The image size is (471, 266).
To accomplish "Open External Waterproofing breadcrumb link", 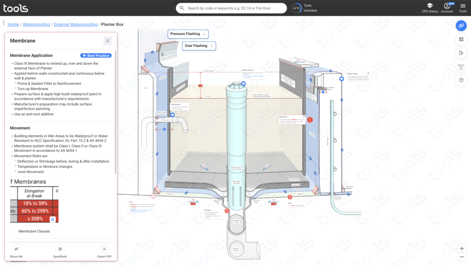I will (x=75, y=24).
